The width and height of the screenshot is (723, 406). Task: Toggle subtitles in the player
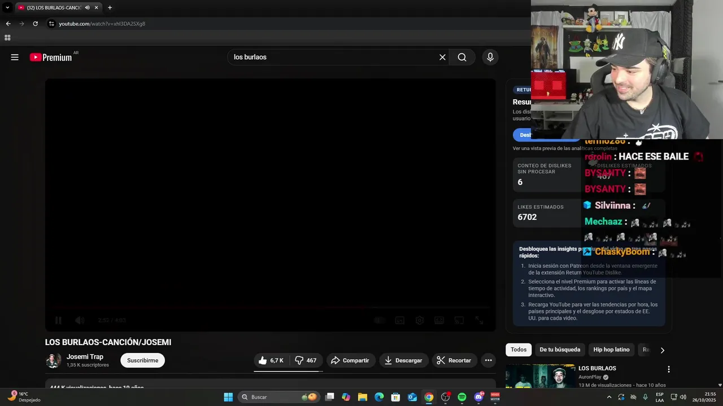399,320
